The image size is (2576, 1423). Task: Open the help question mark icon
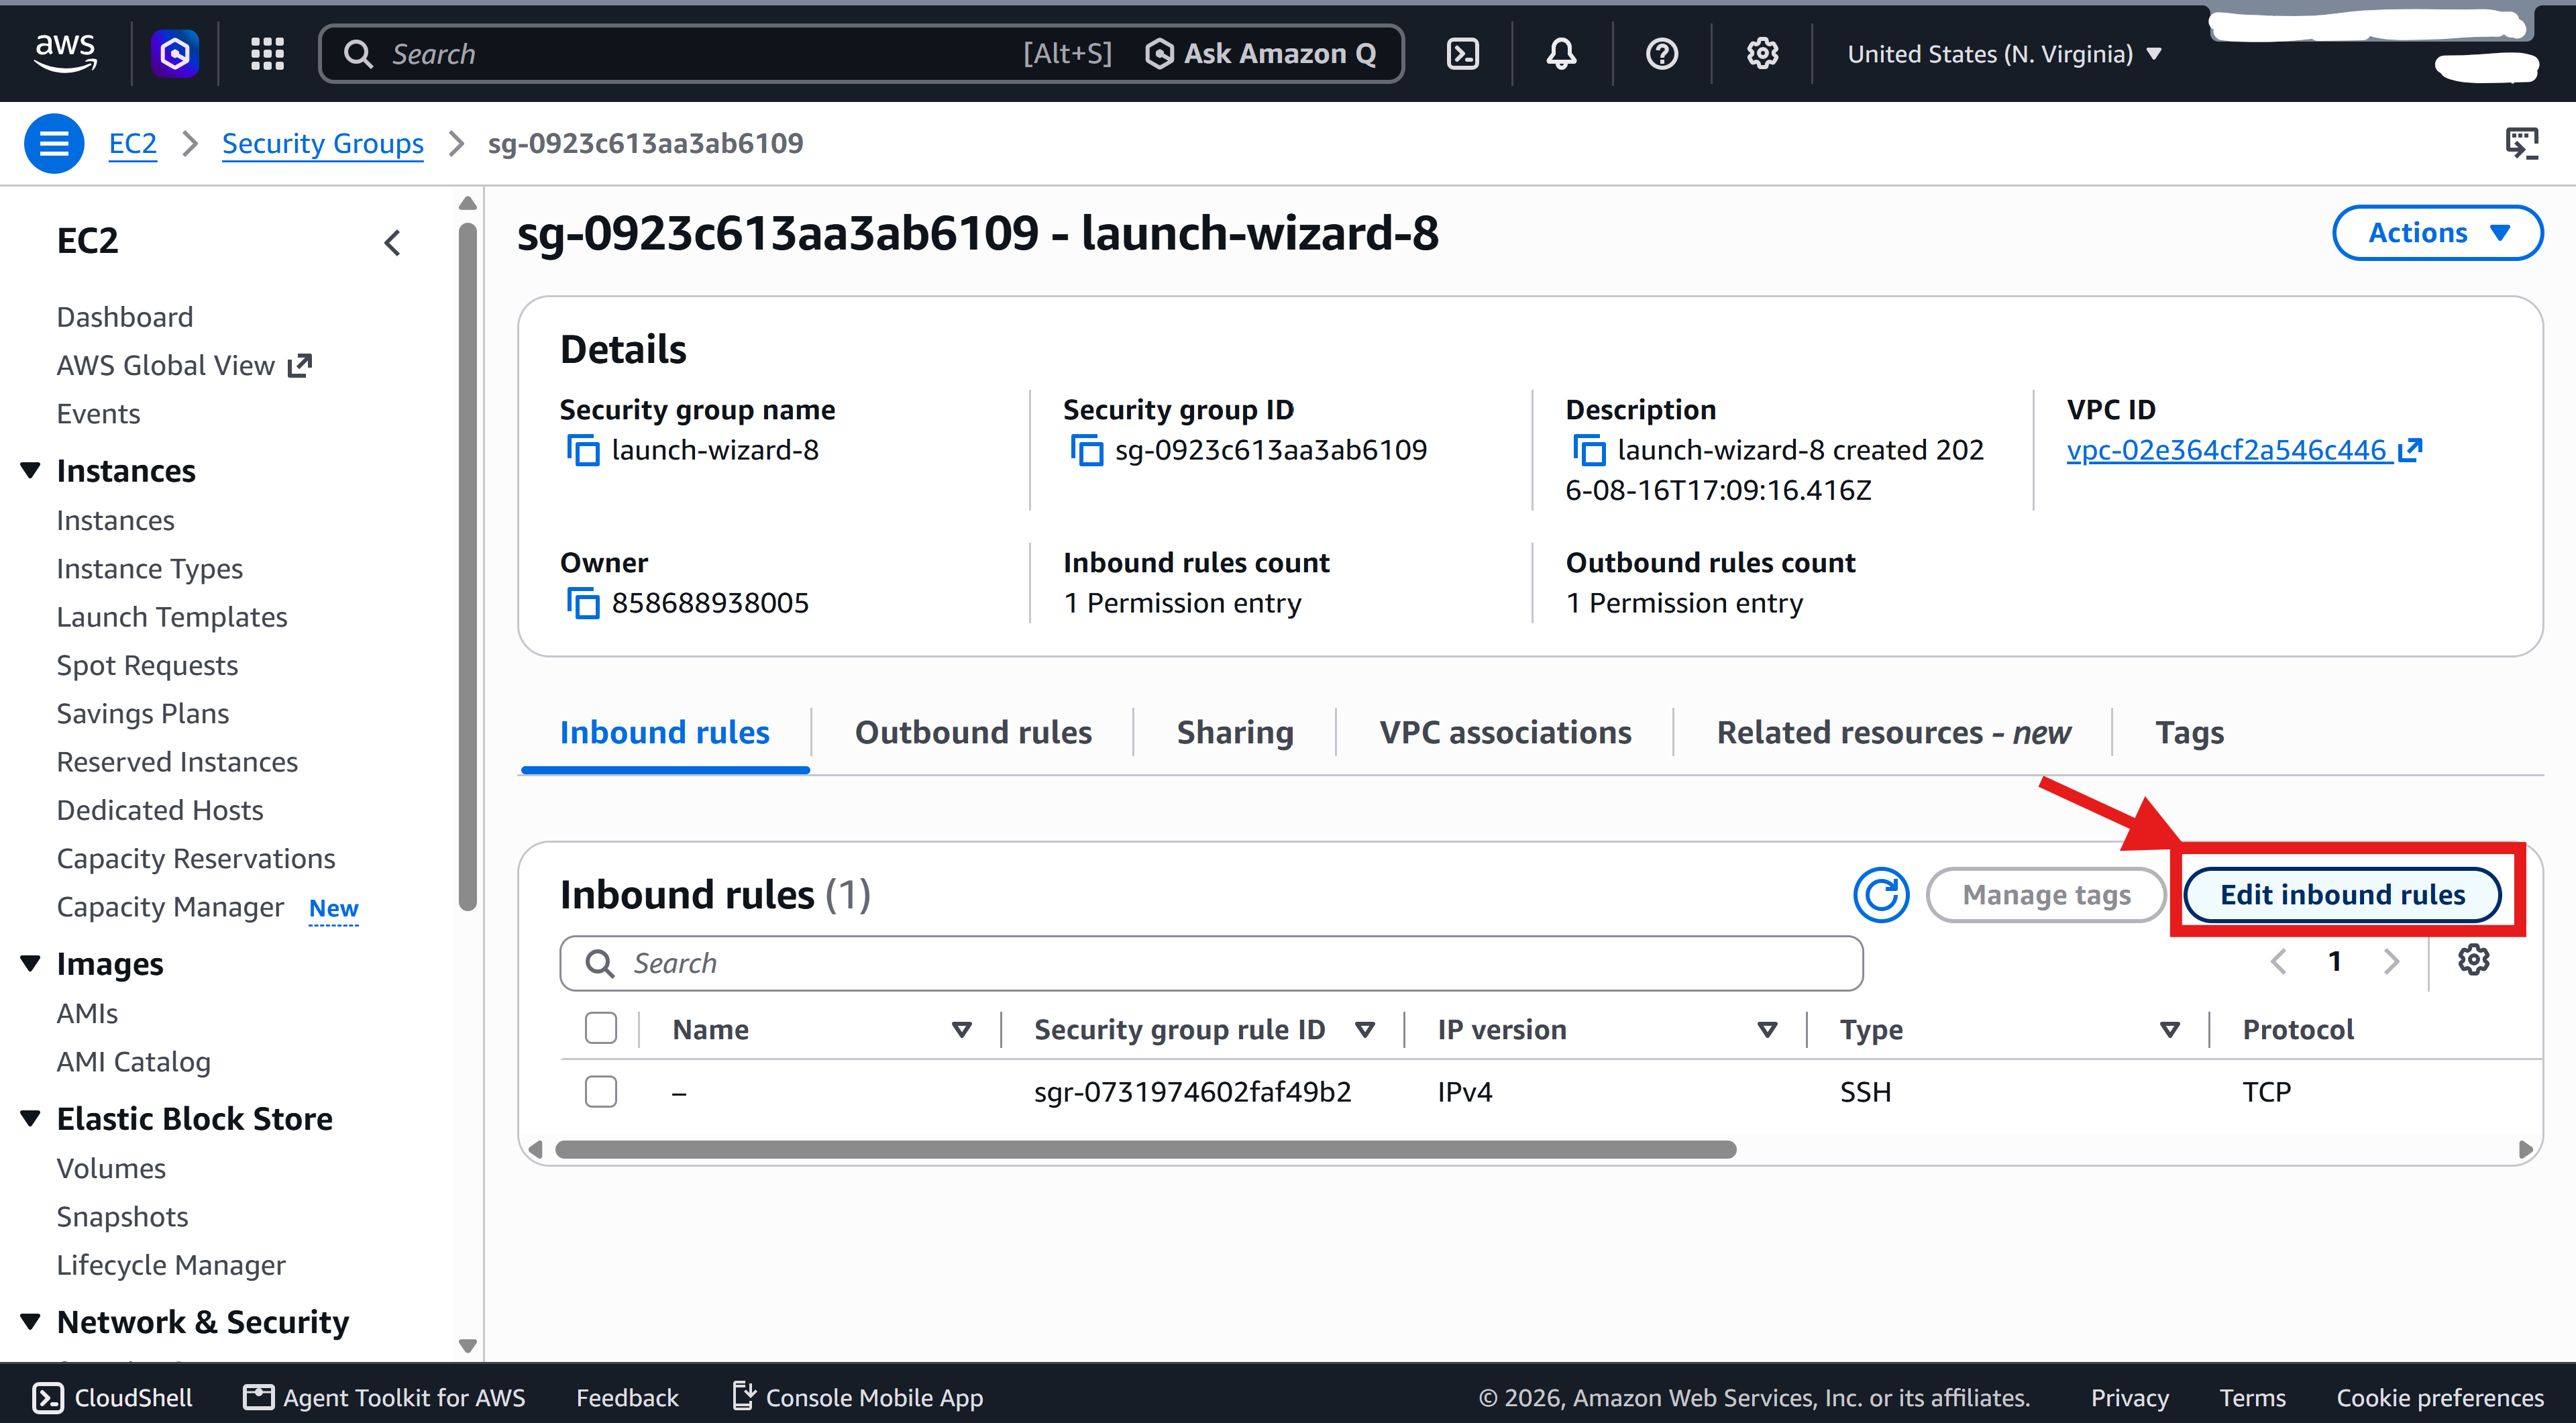(x=1662, y=54)
